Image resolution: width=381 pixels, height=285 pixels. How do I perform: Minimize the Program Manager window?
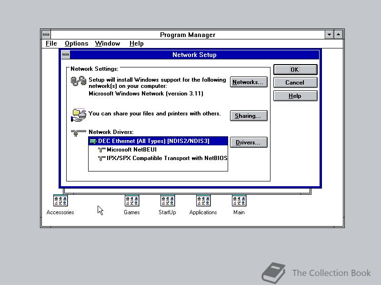(x=329, y=35)
